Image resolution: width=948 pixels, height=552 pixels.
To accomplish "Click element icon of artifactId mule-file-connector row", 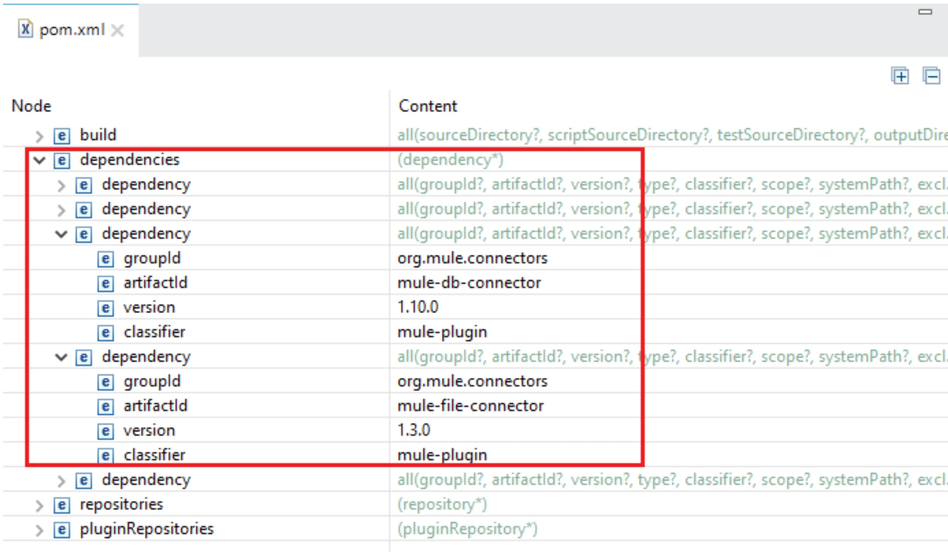I will pyautogui.click(x=106, y=406).
